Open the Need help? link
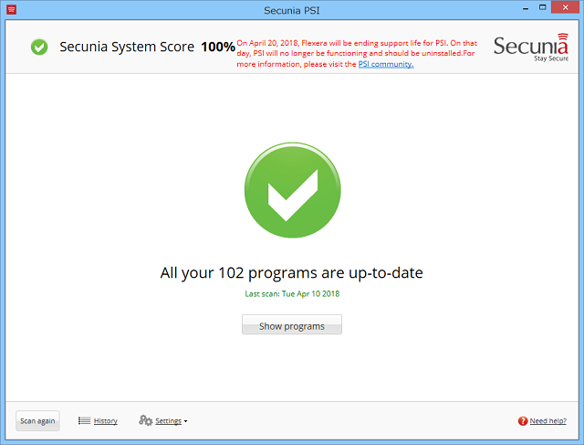The width and height of the screenshot is (584, 445). click(x=547, y=420)
